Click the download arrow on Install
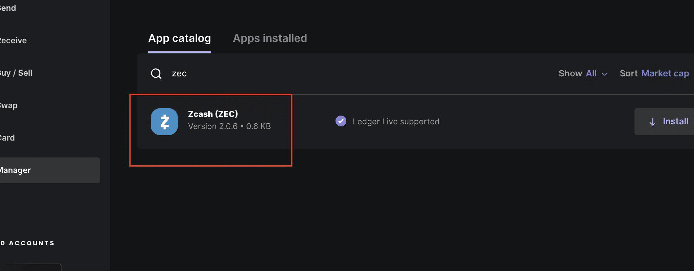The image size is (694, 271). pos(652,122)
